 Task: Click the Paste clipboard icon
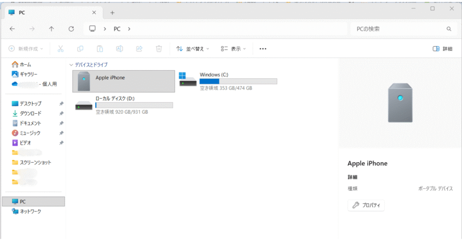click(100, 49)
